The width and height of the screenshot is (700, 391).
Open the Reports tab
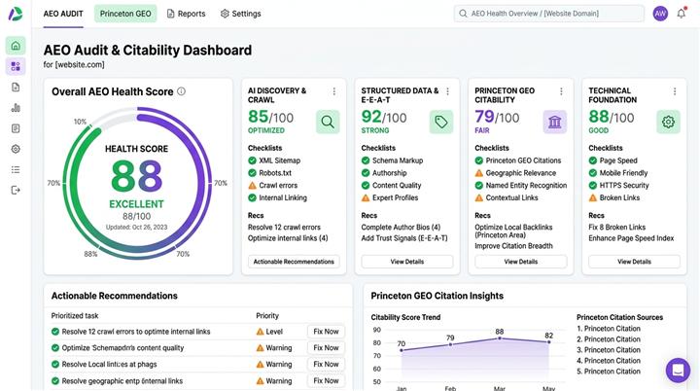point(186,14)
